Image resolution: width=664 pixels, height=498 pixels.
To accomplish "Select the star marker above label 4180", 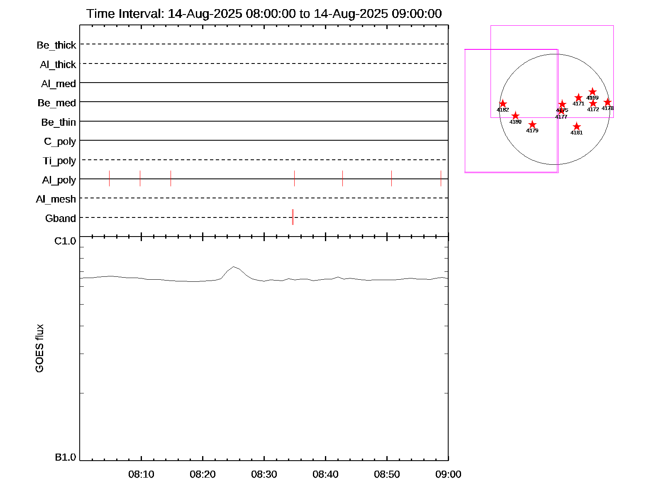I will (515, 116).
